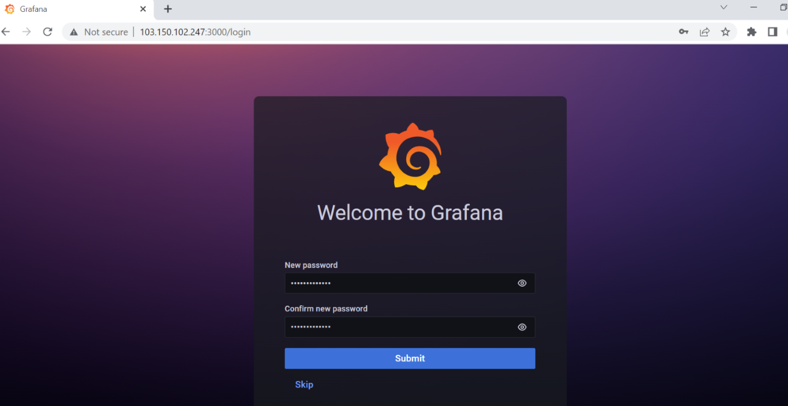Open the Extensions puzzle icon

click(752, 32)
